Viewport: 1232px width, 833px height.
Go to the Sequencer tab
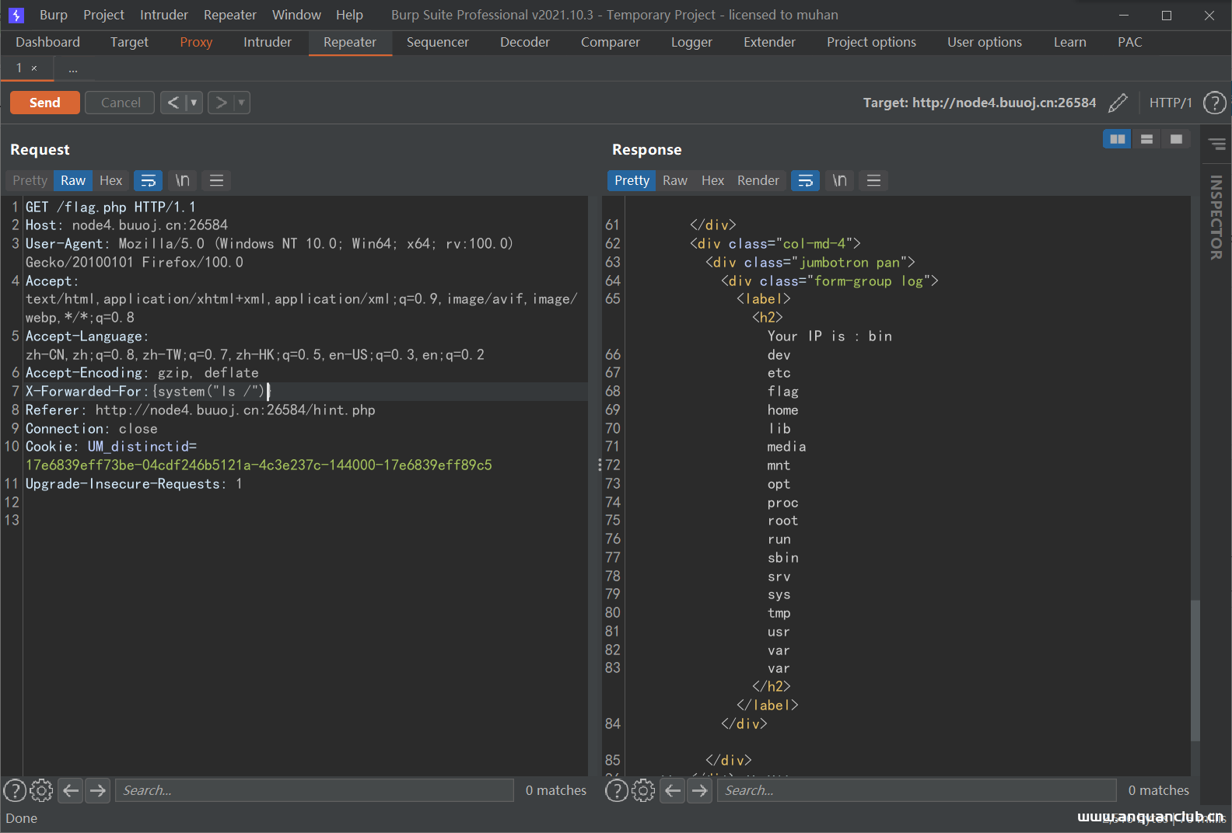437,42
